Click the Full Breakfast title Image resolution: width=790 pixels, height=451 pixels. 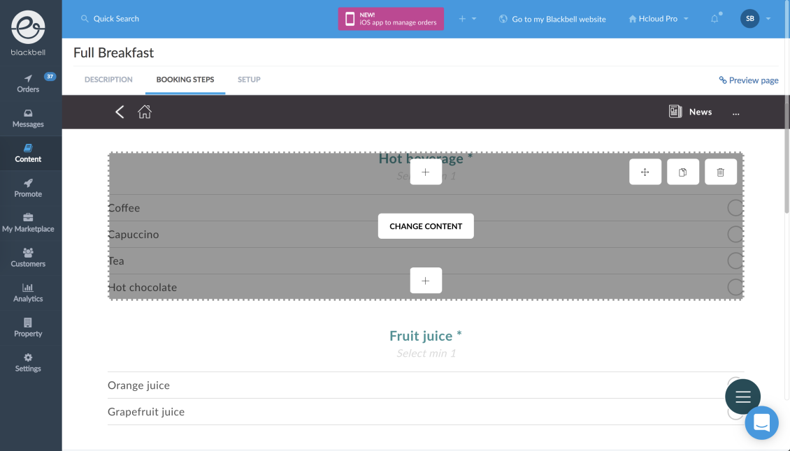tap(114, 53)
